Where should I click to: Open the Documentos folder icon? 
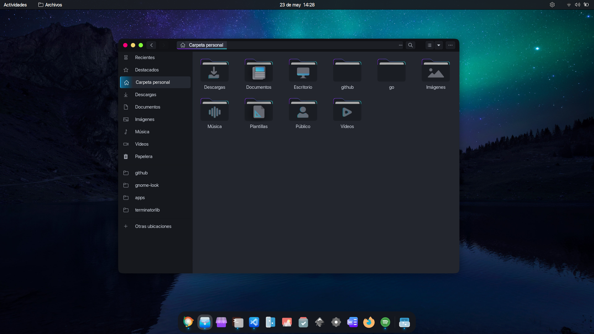point(259,70)
